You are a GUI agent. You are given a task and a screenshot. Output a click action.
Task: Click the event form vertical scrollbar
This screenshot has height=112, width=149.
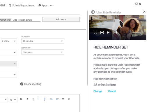coord(87,48)
